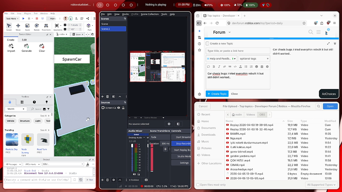The height and width of the screenshot is (192, 342).
Task: Select the Scale tool
Action: 27,27
